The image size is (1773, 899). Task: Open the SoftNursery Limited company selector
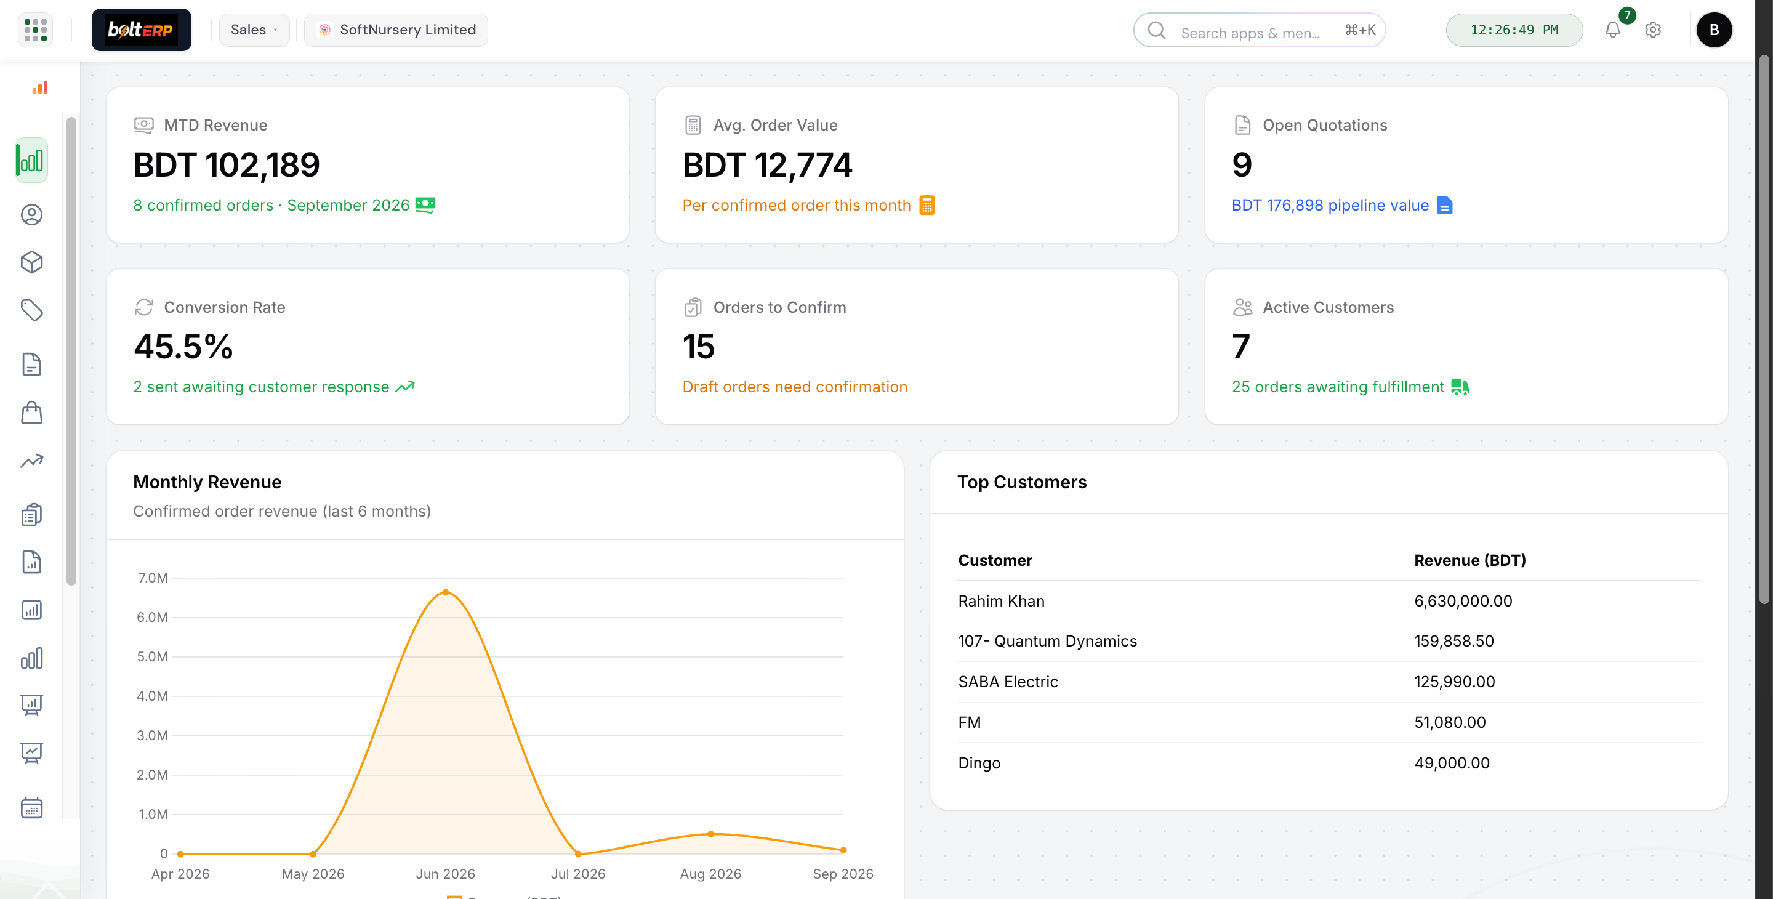pos(396,30)
